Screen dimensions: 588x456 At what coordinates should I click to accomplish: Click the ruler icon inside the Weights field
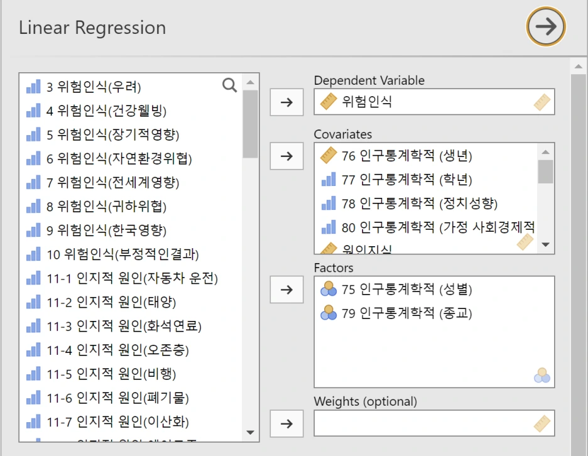pyautogui.click(x=542, y=423)
